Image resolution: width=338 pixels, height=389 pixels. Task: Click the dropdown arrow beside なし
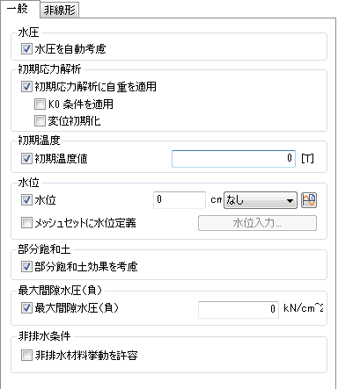(290, 200)
